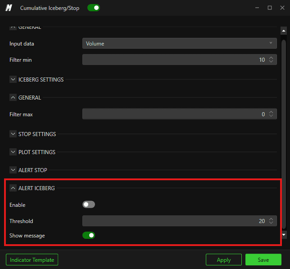This screenshot has width=290, height=269.
Task: Click the M logo icon in title bar
Action: coord(9,8)
